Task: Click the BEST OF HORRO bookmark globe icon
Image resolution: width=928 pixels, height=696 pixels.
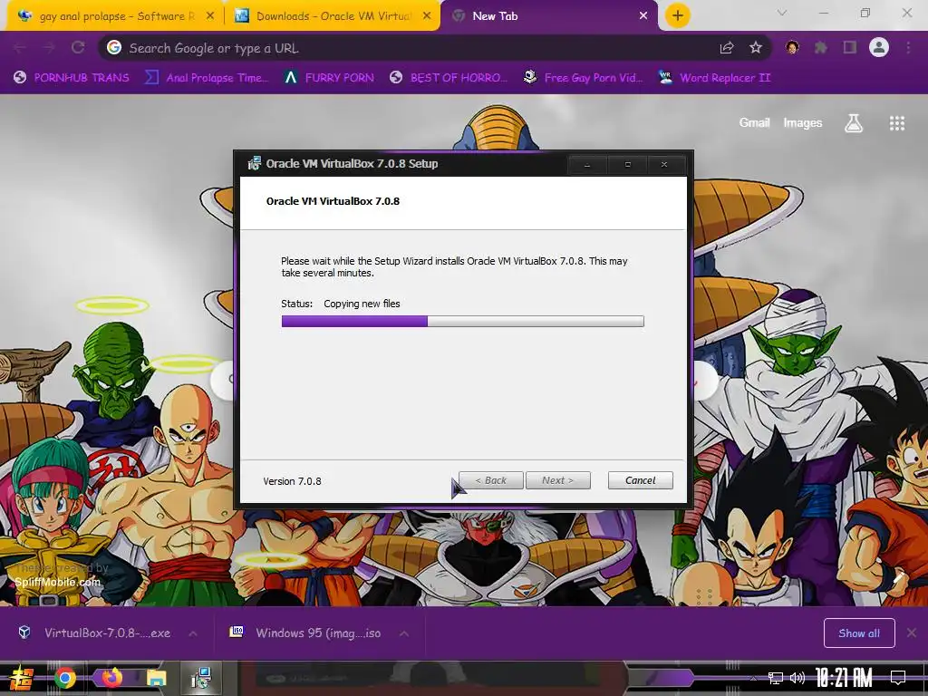Action: pyautogui.click(x=396, y=78)
